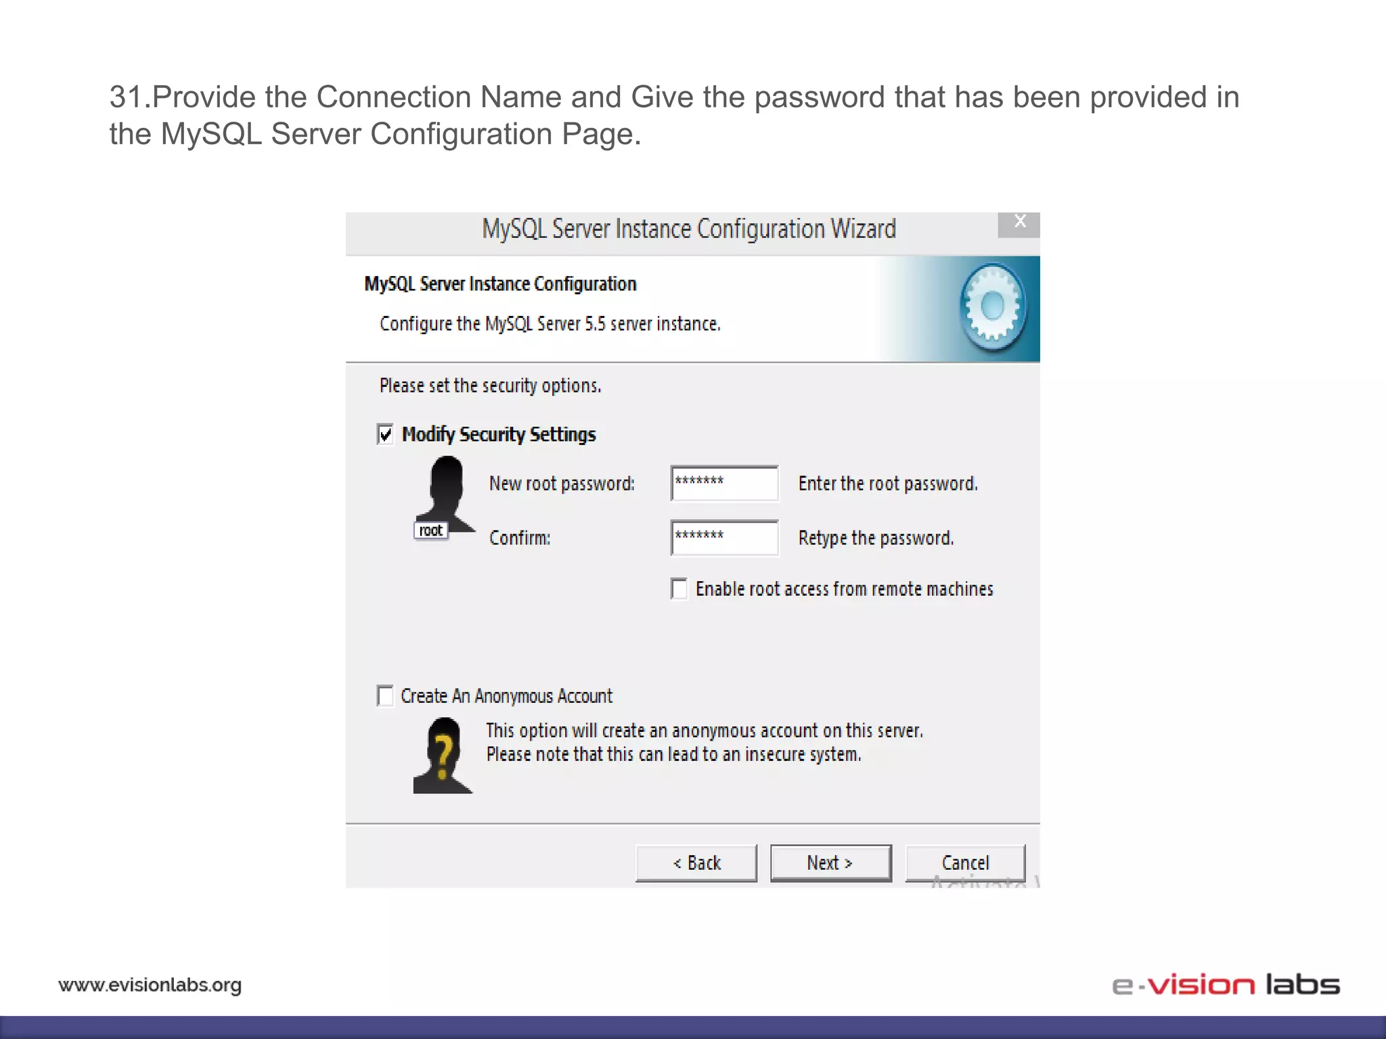Click the 'Confirm:' label

point(520,538)
